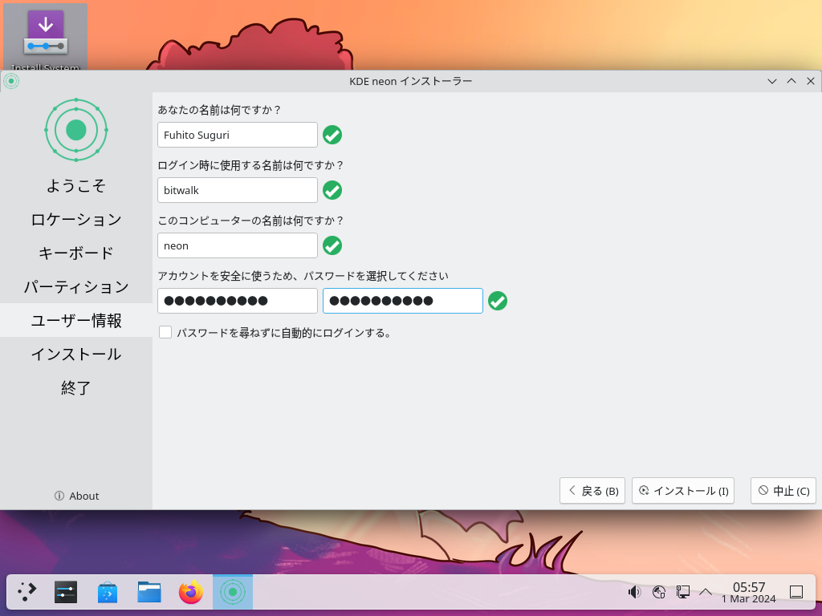This screenshot has height=616, width=822.
Task: Click the About button
Action: 76,496
